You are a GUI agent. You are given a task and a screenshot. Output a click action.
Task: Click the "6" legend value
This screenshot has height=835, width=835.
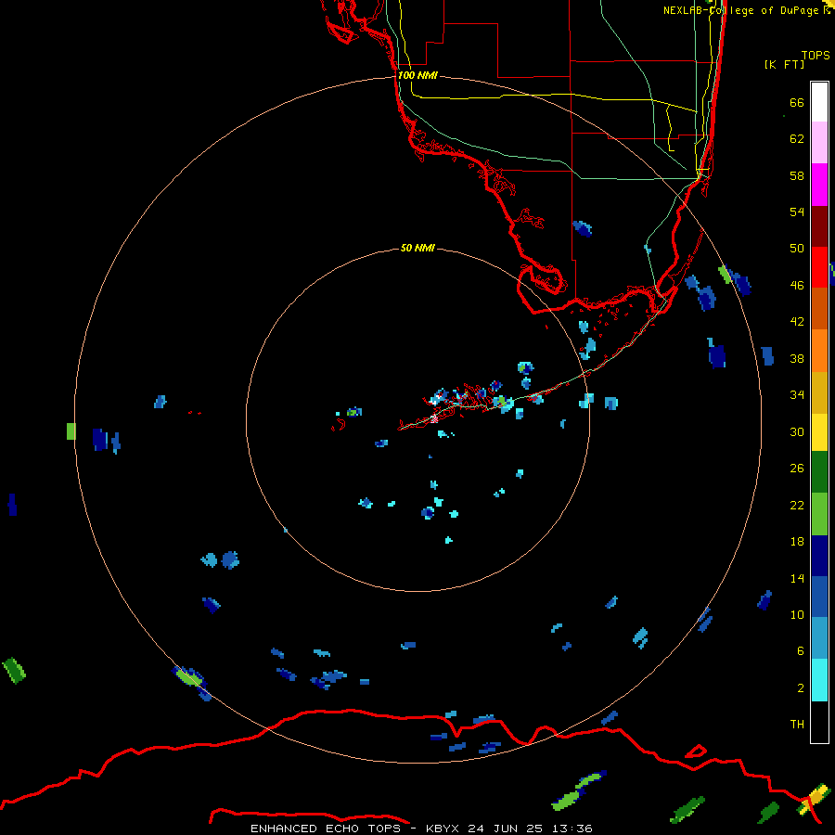coord(801,651)
